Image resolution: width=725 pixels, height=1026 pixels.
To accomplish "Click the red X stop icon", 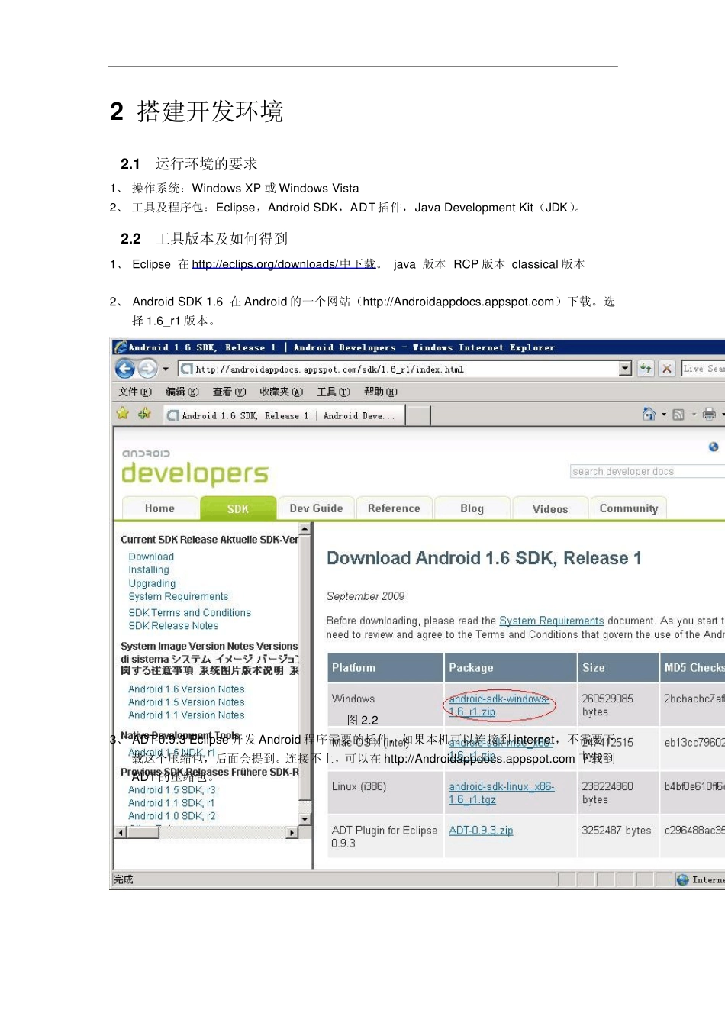I will pyautogui.click(x=667, y=369).
